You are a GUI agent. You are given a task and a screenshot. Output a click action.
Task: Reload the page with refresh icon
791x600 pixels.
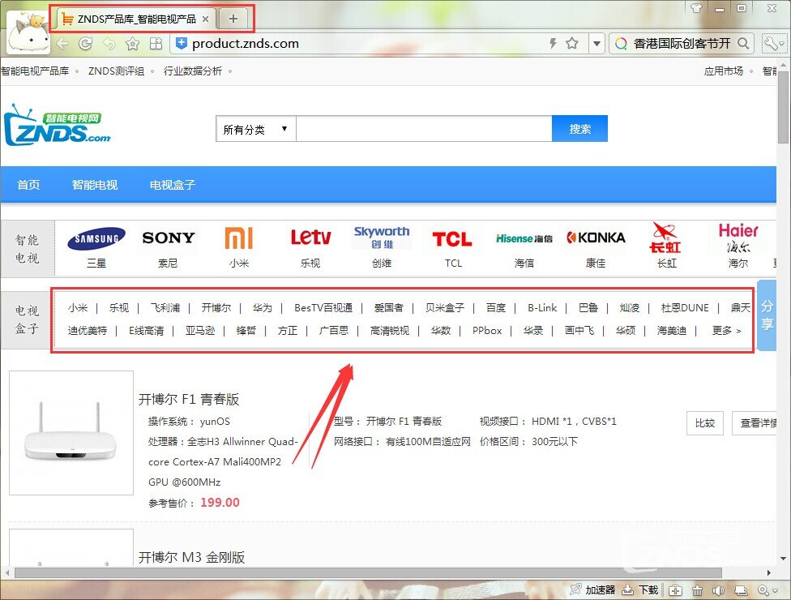point(86,44)
